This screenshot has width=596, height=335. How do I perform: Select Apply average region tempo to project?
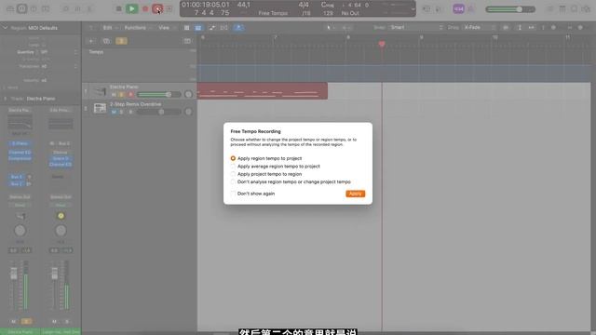pyautogui.click(x=233, y=167)
